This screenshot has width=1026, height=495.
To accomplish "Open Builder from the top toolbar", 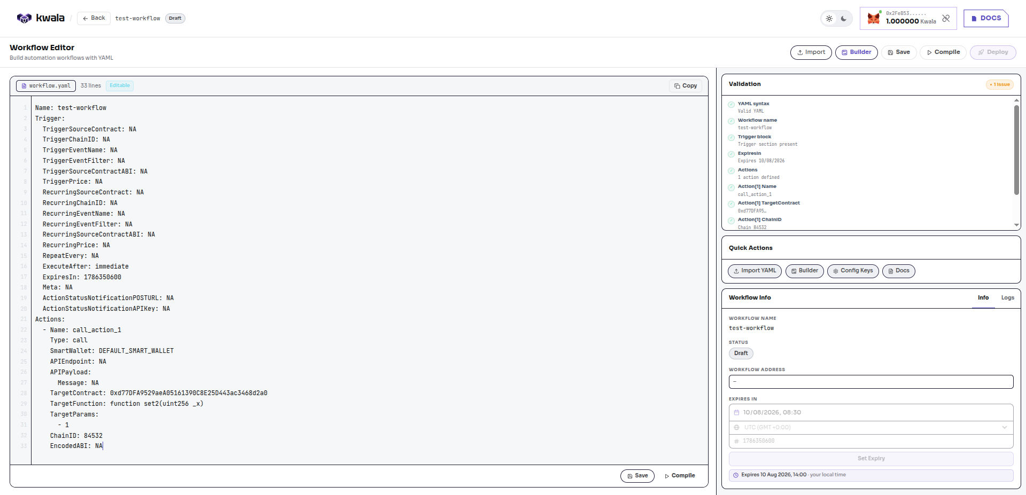I will 856,52.
